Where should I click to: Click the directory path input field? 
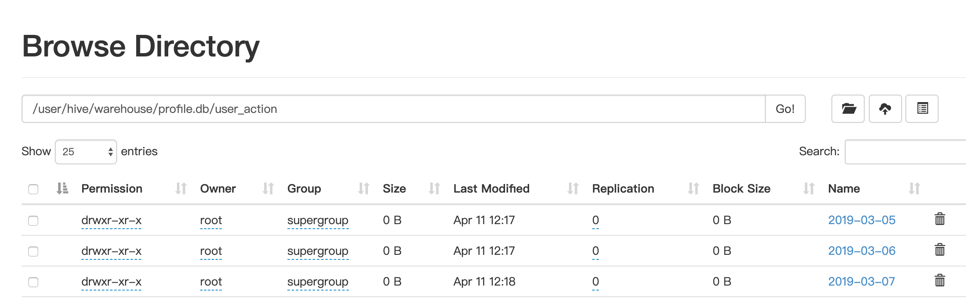(x=393, y=109)
